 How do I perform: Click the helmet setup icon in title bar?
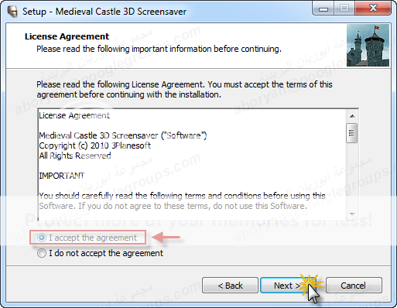click(12, 12)
